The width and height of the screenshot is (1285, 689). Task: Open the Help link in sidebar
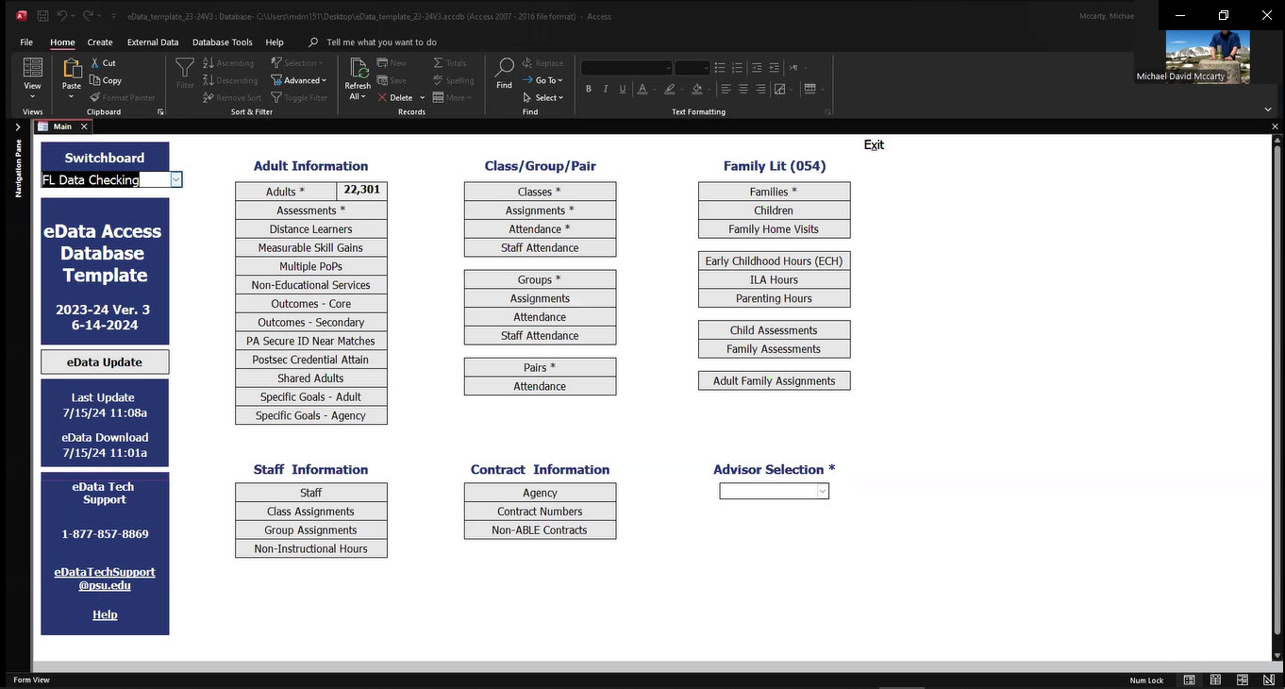tap(105, 614)
